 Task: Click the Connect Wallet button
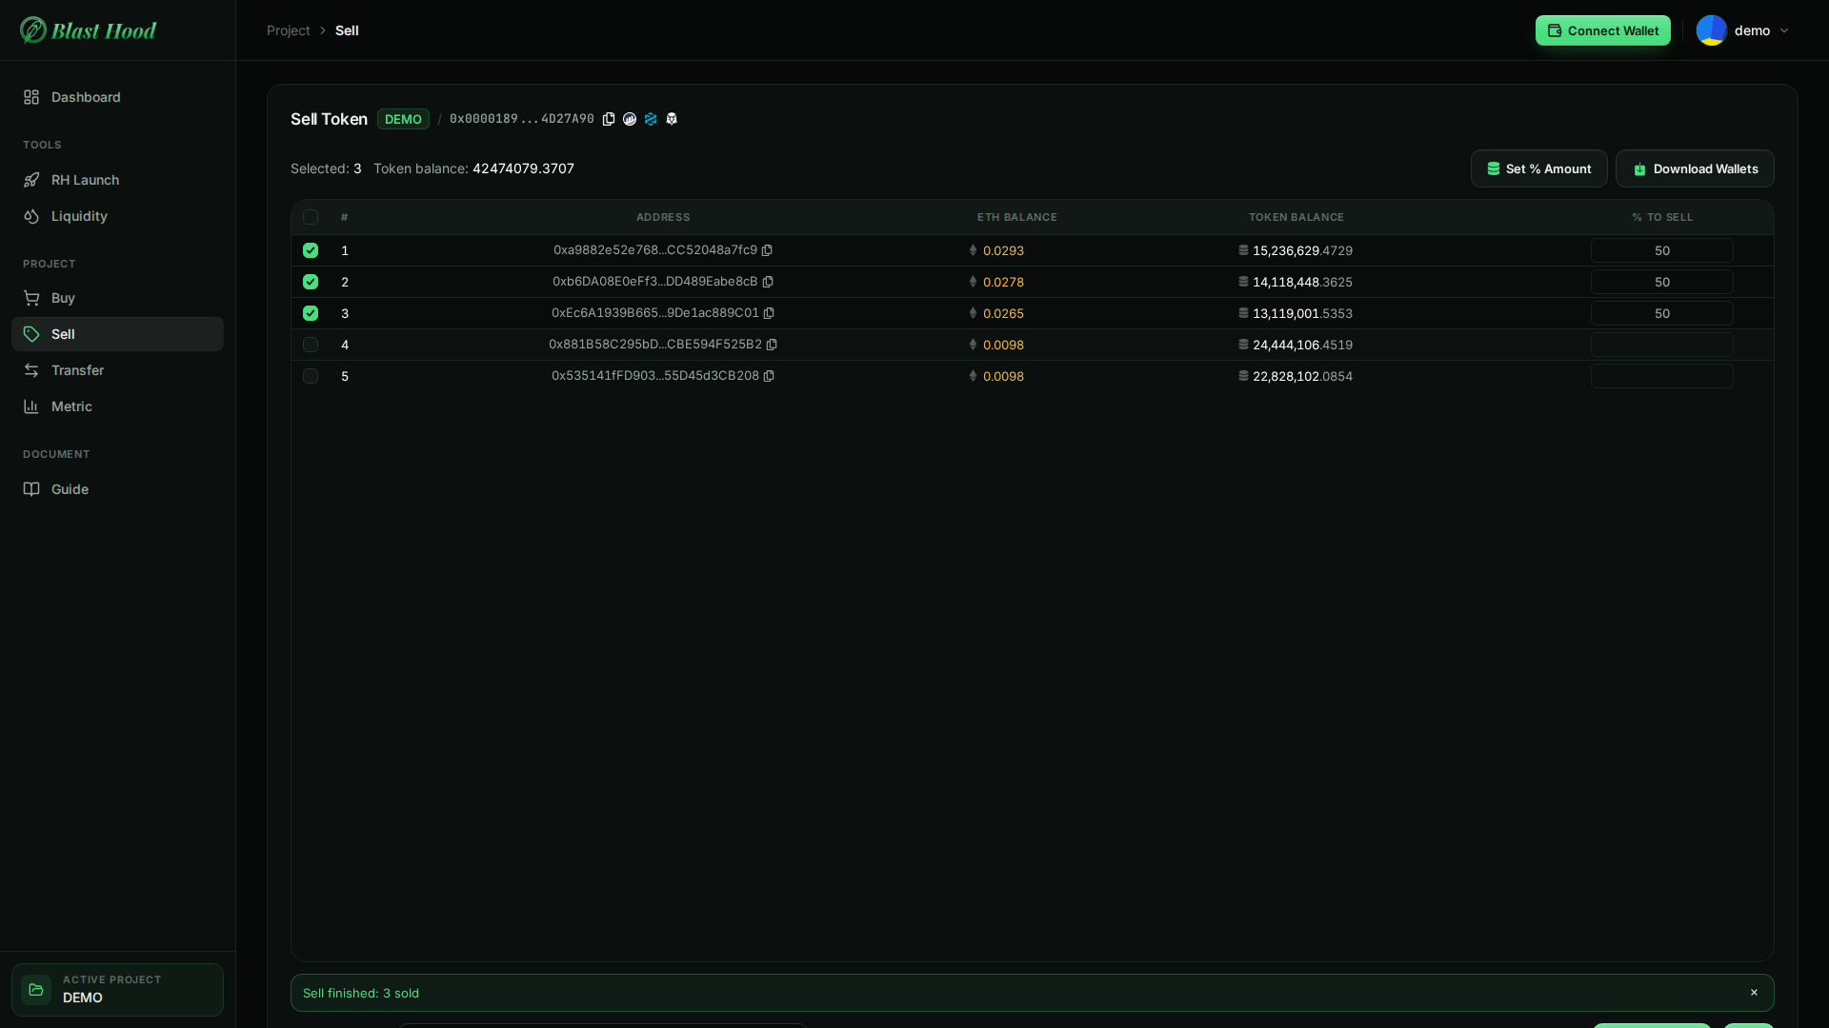point(1602,30)
